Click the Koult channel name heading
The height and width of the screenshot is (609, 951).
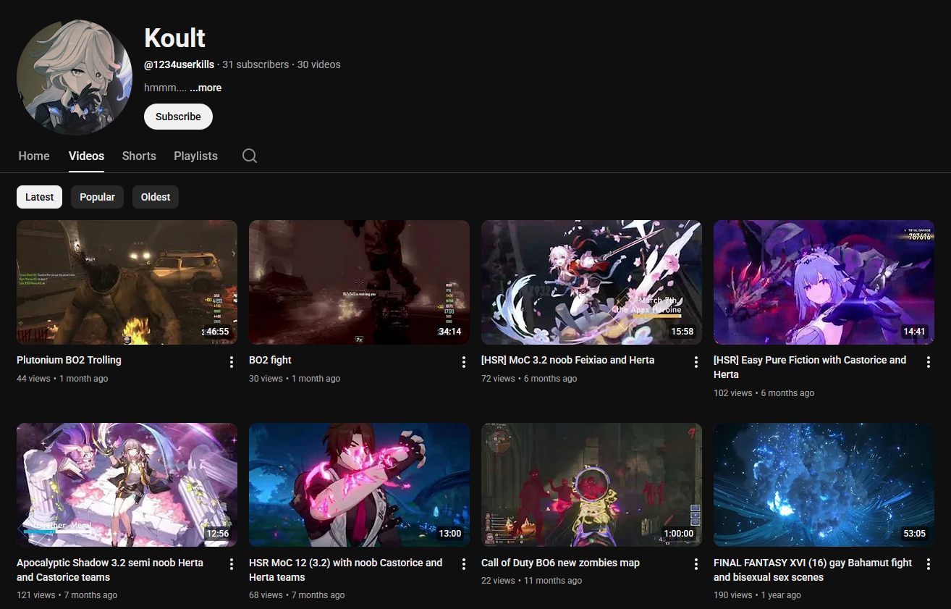(175, 38)
